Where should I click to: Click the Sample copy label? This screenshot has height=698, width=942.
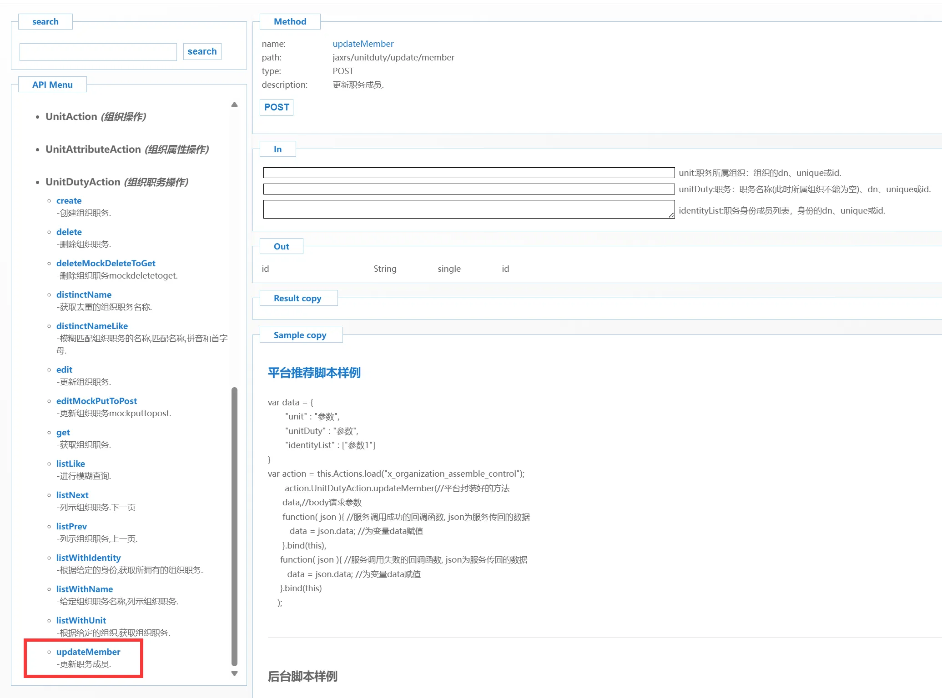300,335
